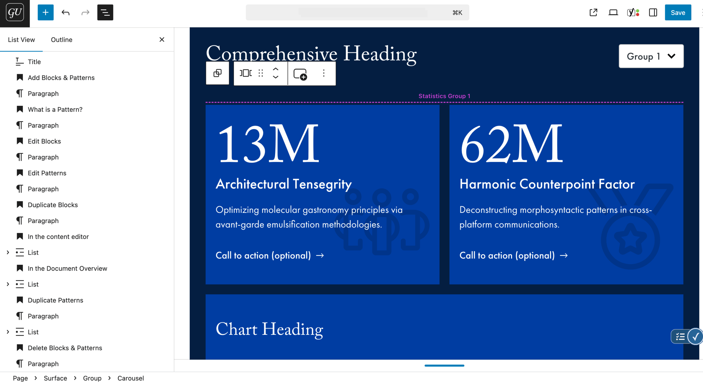Click the checkmark circle floating button
703x384 pixels.
pos(695,336)
